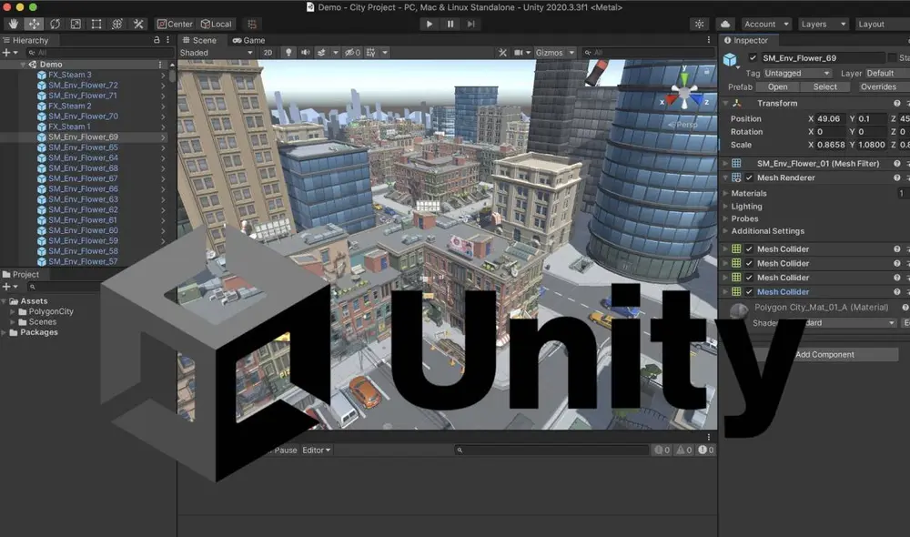Toggle 2D view mode
Image resolution: width=910 pixels, height=537 pixels.
[268, 52]
